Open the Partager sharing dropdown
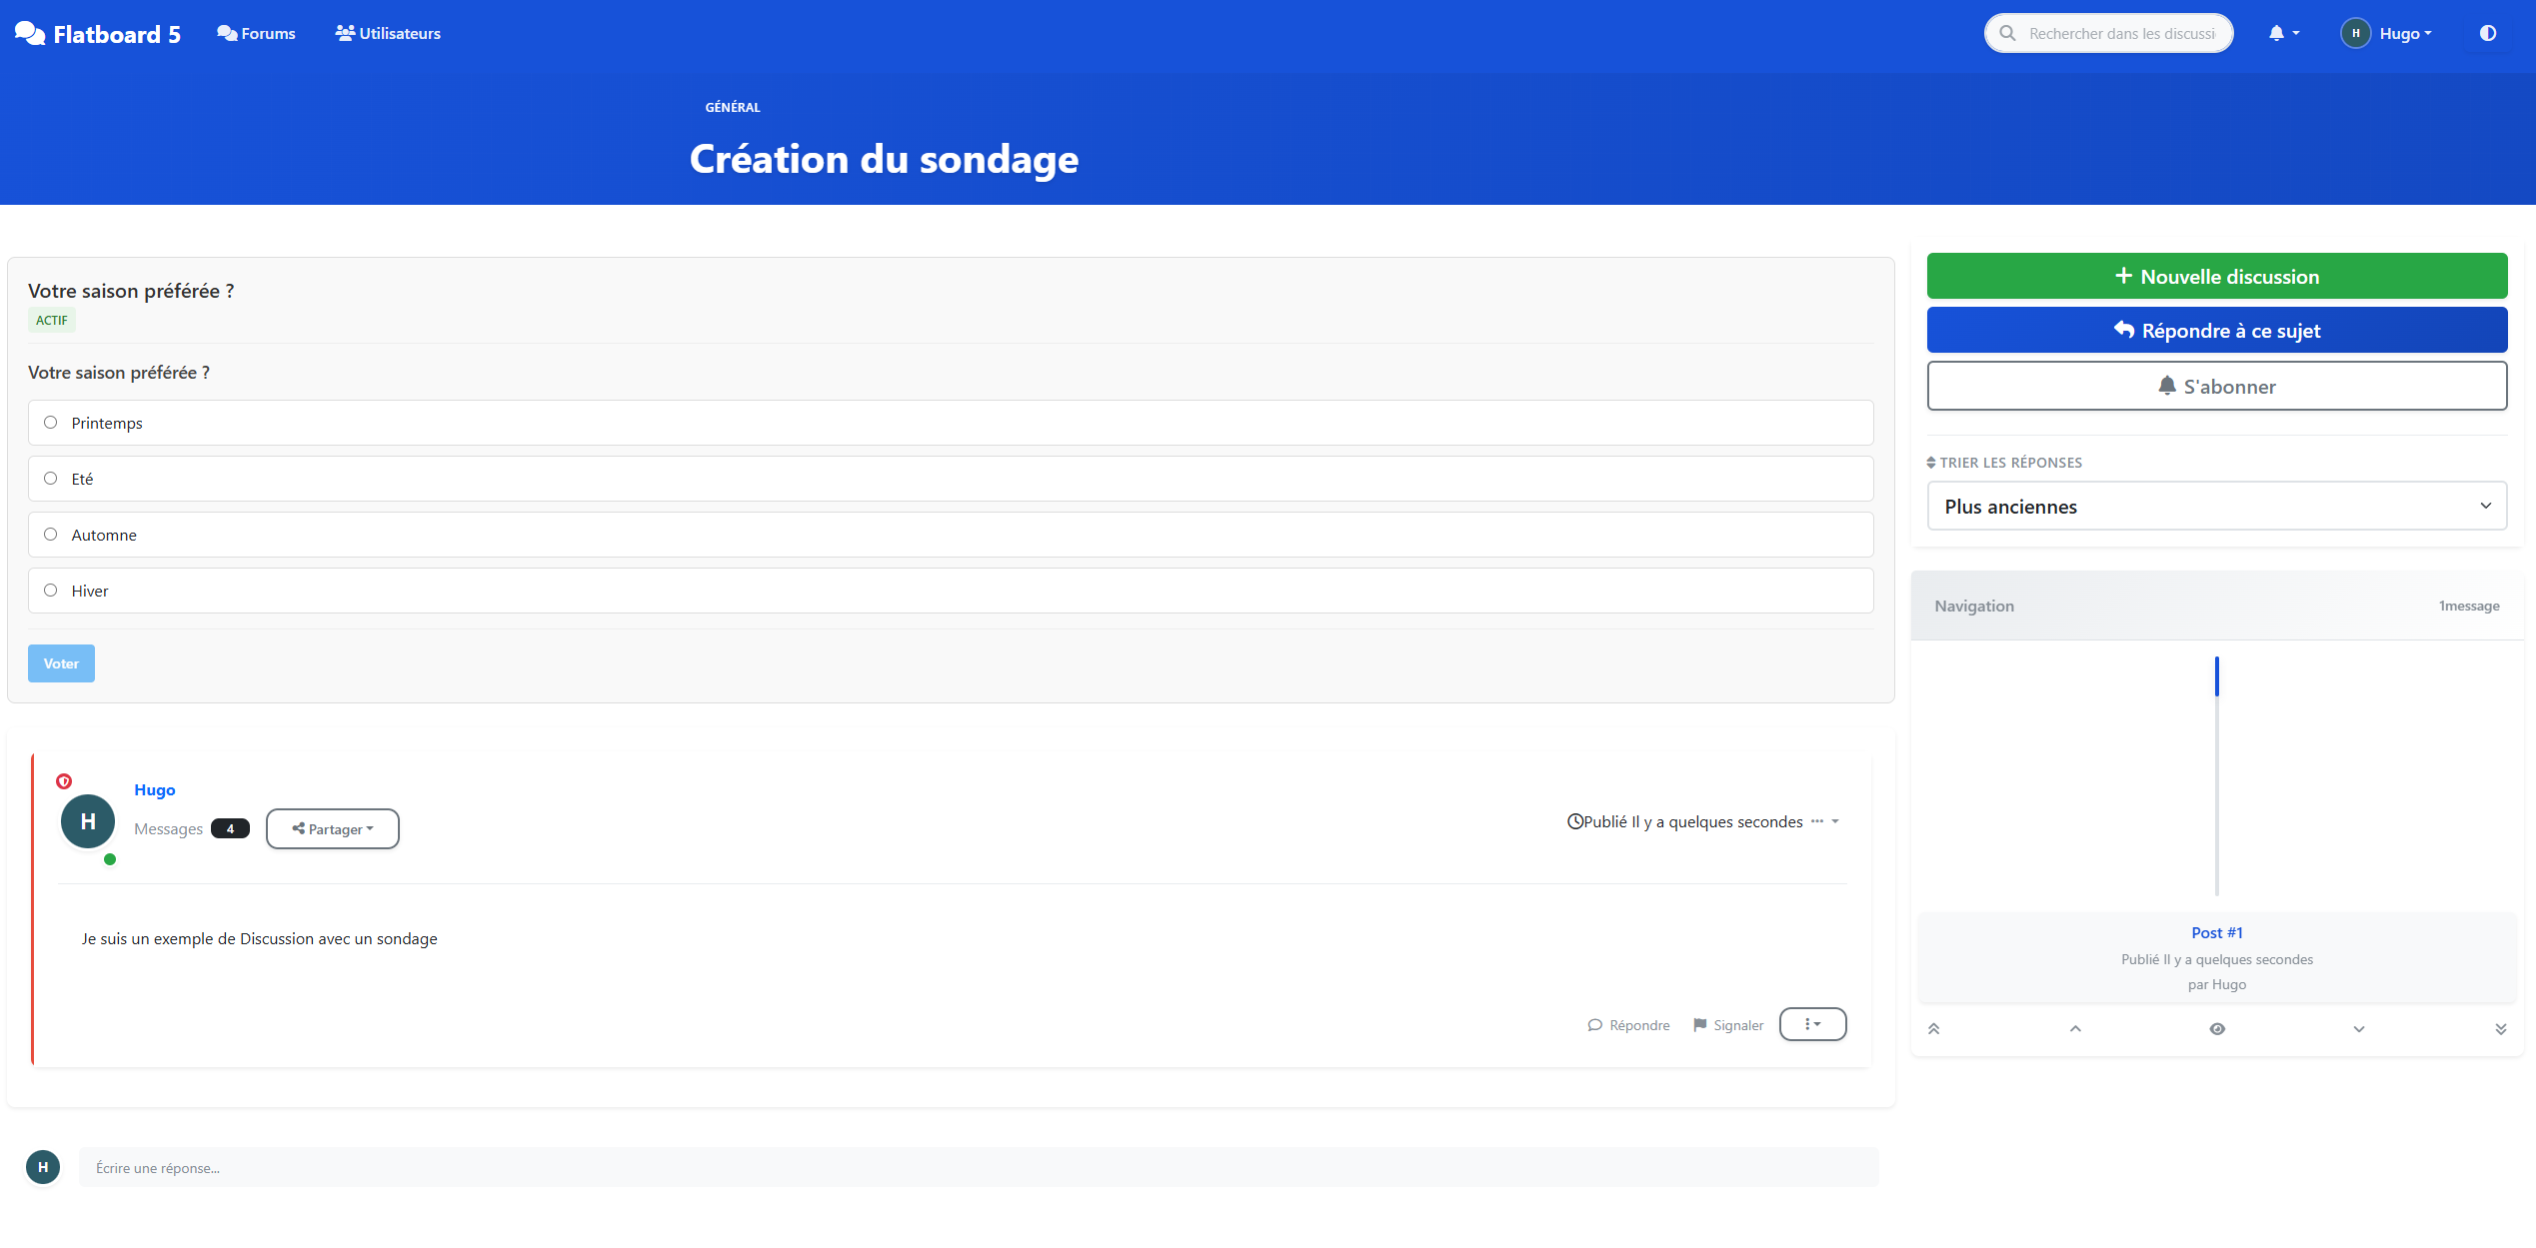This screenshot has height=1248, width=2536. [x=332, y=828]
